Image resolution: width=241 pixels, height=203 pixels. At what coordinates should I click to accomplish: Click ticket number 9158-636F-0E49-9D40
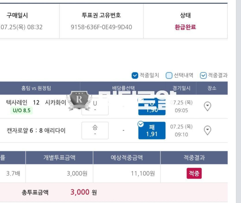tap(101, 27)
